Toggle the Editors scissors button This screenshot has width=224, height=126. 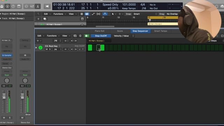(38, 6)
